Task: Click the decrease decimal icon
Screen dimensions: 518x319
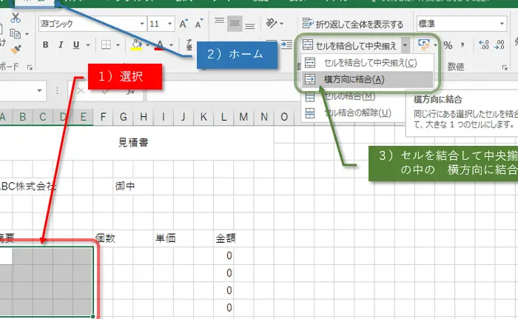Action: [x=499, y=44]
